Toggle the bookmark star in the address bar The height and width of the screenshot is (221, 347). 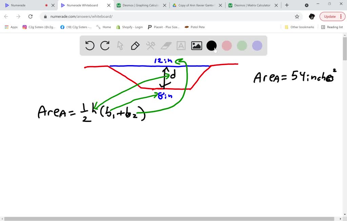[x=297, y=16]
